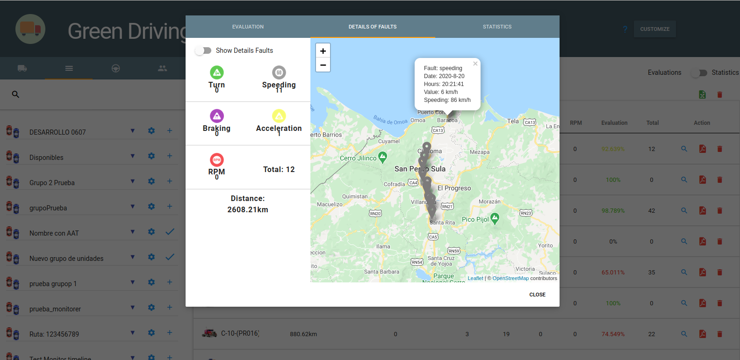This screenshot has width=740, height=360.
Task: Click the red RPM fault icon
Action: [216, 160]
